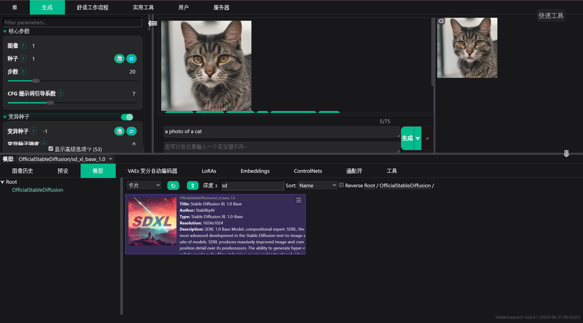Click the reuse icon in the 变异种子 row
This screenshot has width=583, height=323.
[132, 131]
